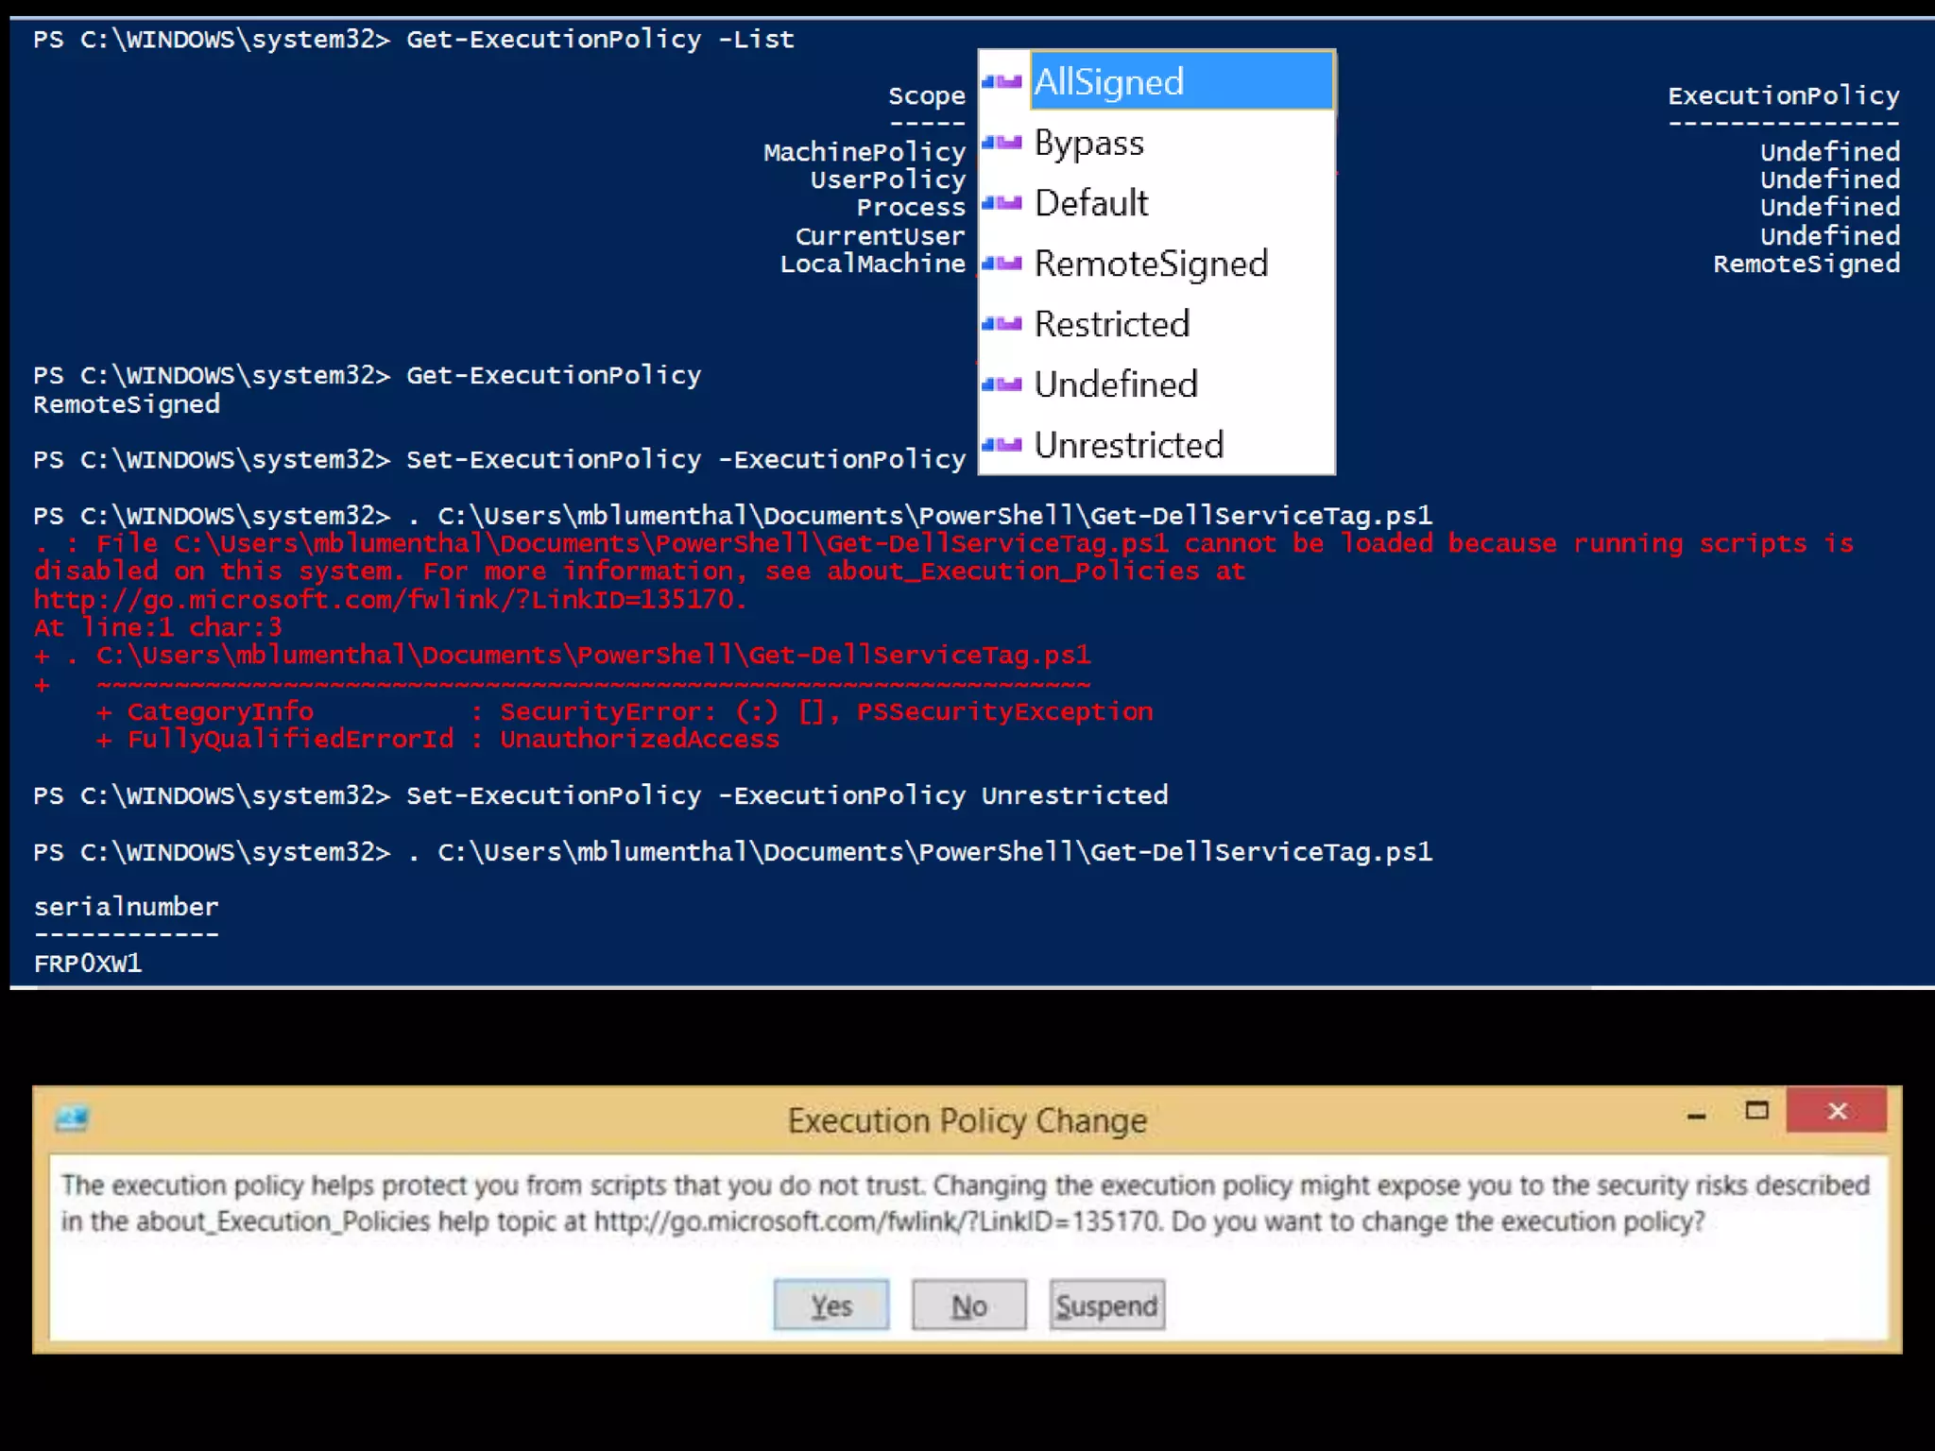
Task: Click the enum icon beside Unrestricted
Action: (x=1002, y=445)
